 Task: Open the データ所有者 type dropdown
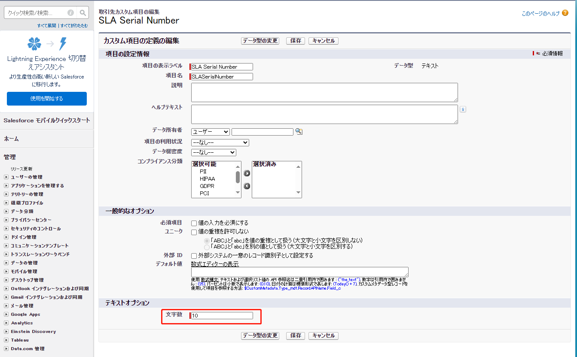point(210,132)
